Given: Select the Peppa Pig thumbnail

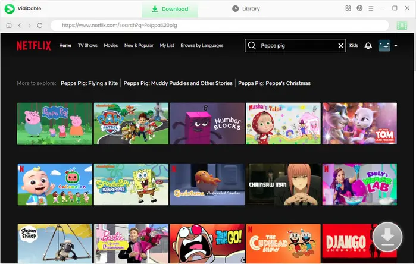Looking at the screenshot, I should click(x=55, y=124).
